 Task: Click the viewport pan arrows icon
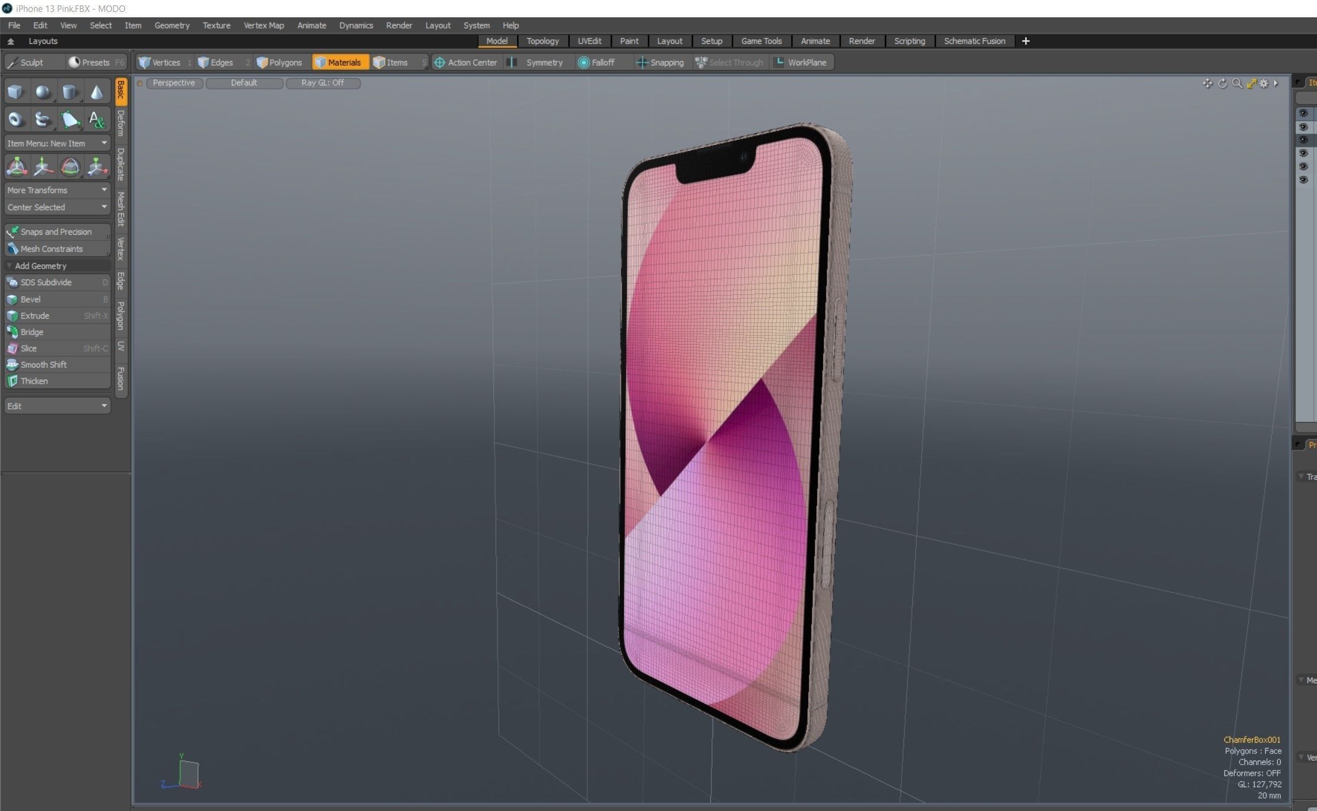pyautogui.click(x=1207, y=83)
